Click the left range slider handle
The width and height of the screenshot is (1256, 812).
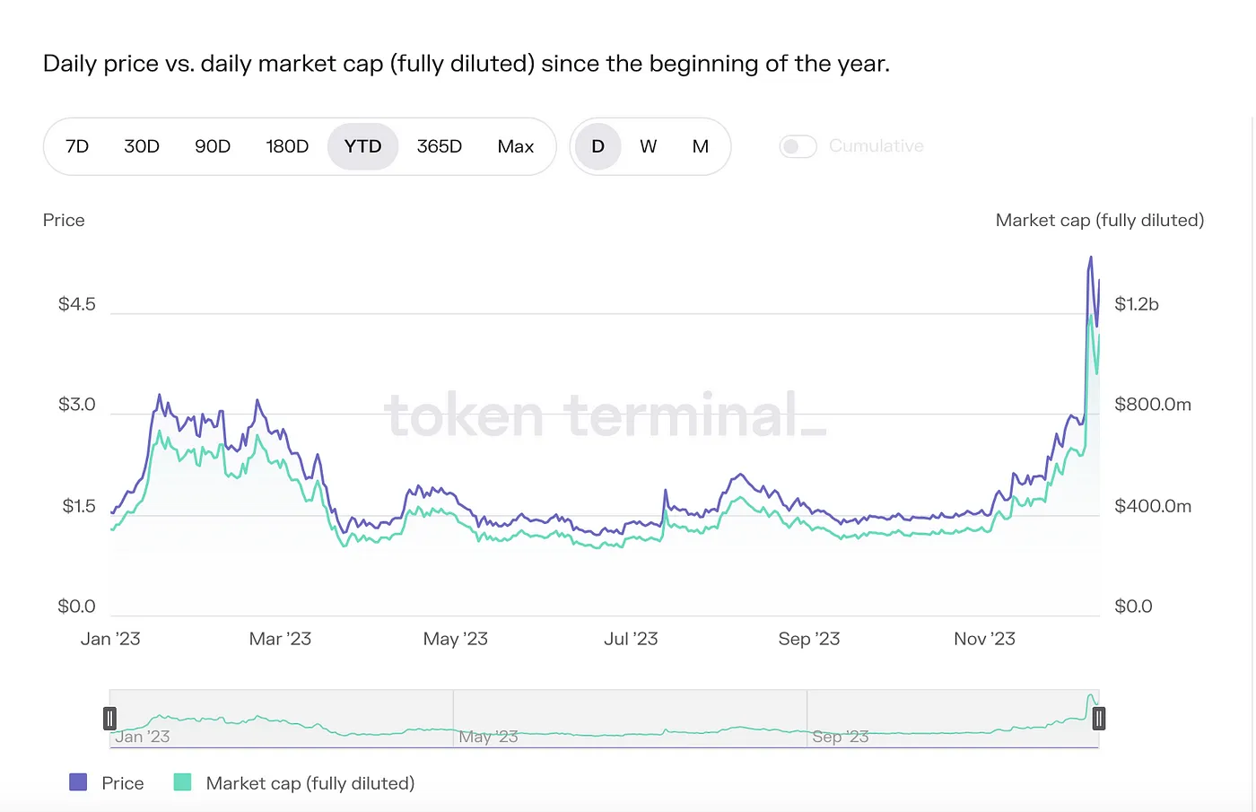pos(109,718)
